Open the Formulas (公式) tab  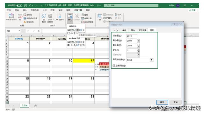(45, 10)
